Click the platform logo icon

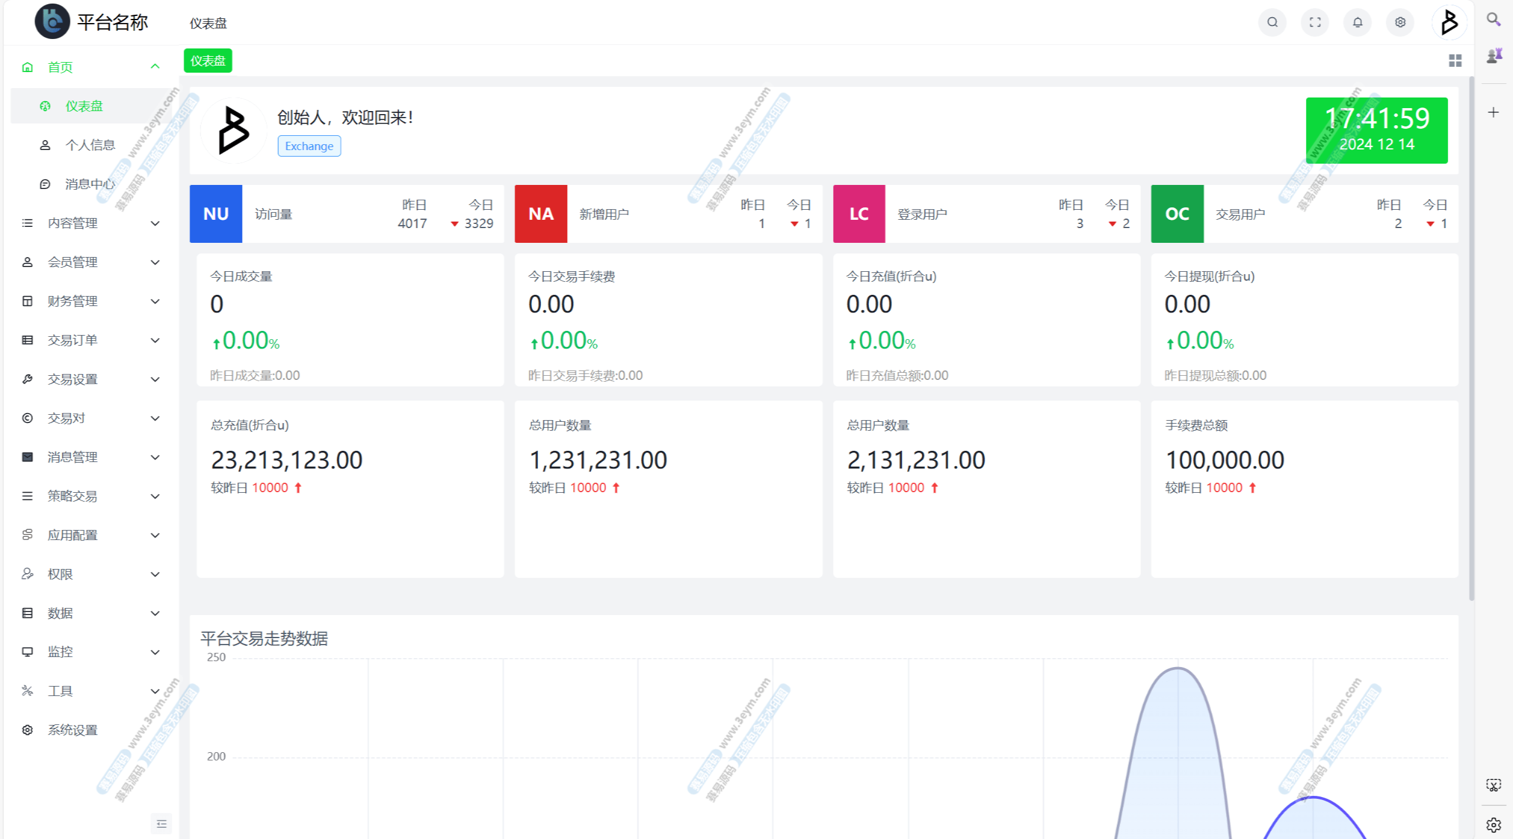(52, 22)
